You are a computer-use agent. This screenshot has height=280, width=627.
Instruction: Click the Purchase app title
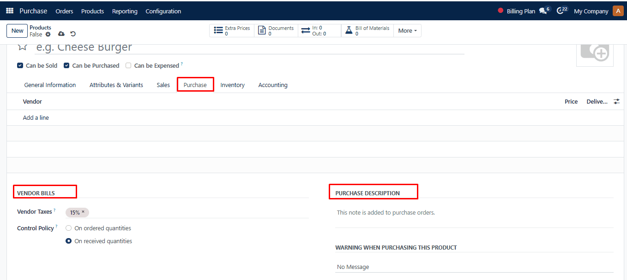(33, 11)
